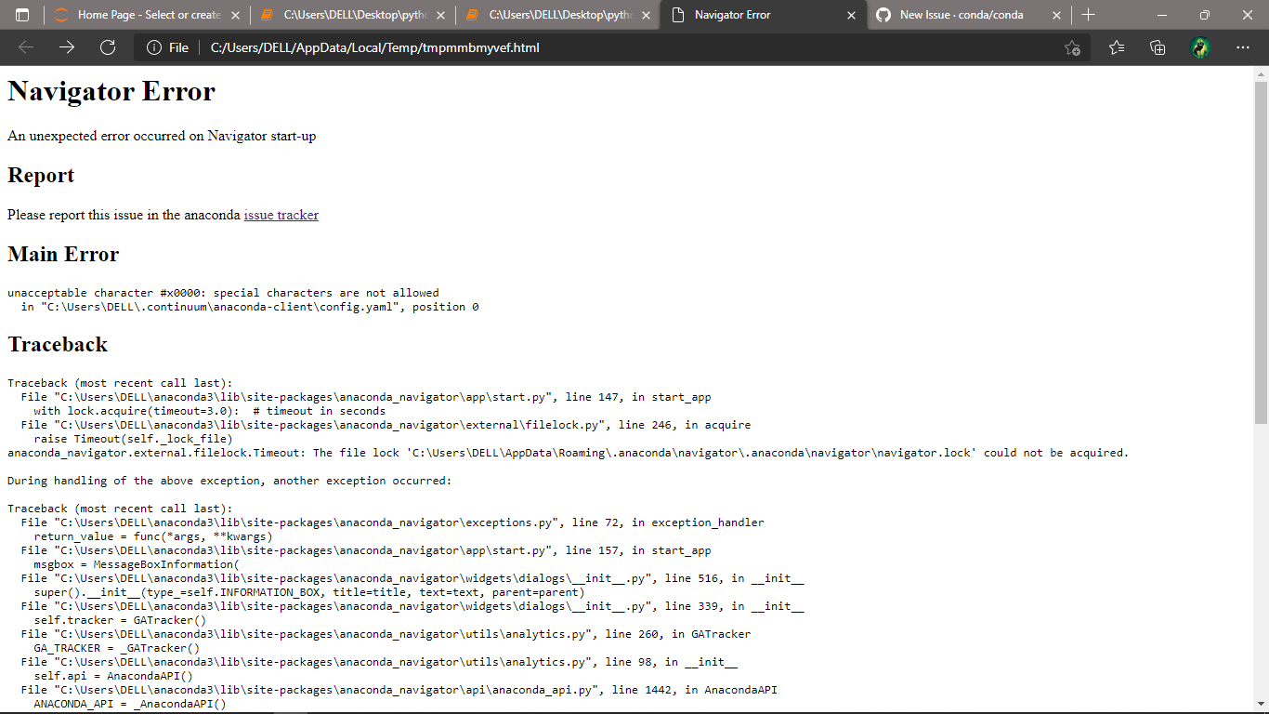
Task: Open the Favorites list icon
Action: [x=1116, y=47]
